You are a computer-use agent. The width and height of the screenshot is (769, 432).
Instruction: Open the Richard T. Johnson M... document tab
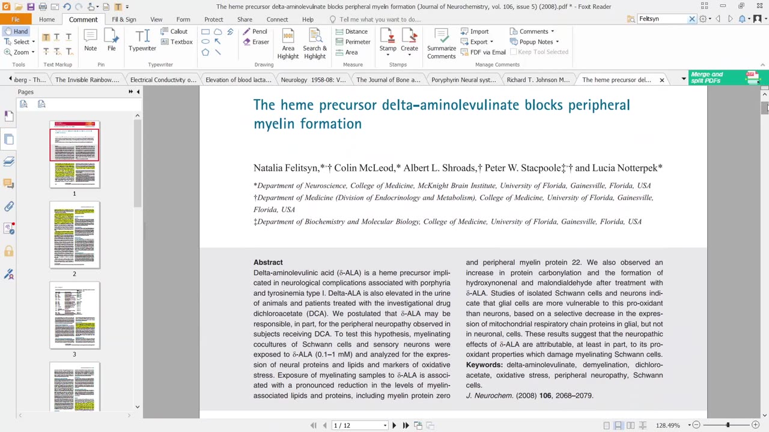pos(538,80)
